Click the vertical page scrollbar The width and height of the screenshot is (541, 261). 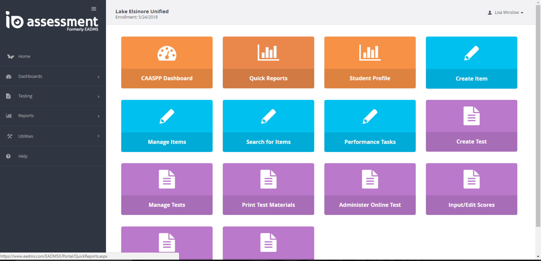[x=538, y=116]
